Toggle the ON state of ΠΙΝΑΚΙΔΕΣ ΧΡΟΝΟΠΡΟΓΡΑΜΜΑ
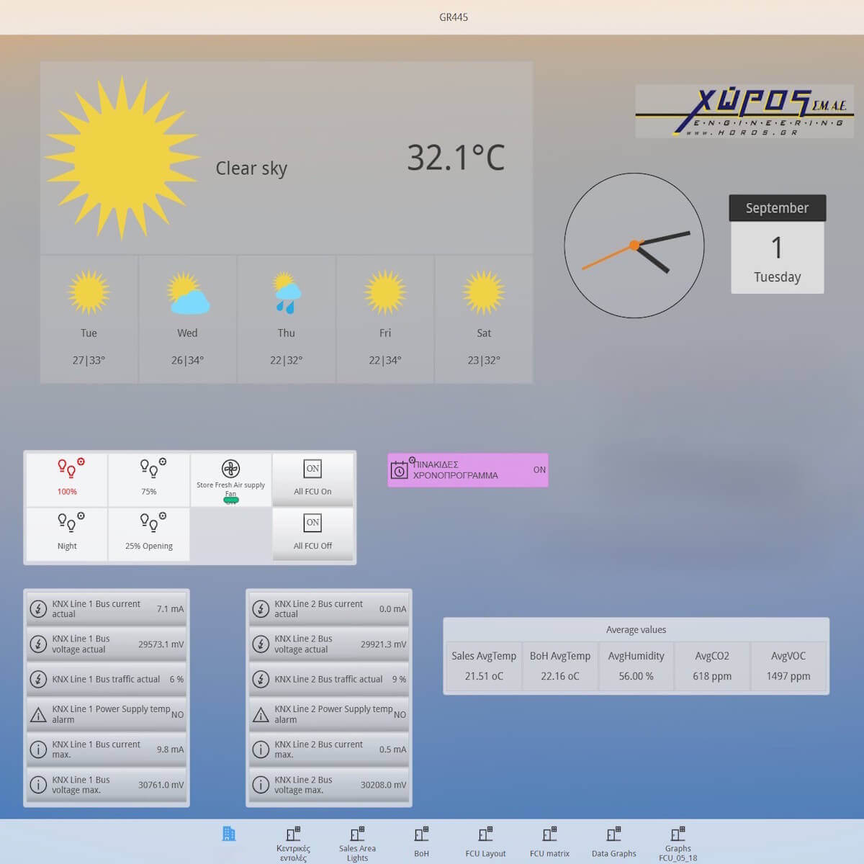The image size is (864, 864). tap(539, 469)
